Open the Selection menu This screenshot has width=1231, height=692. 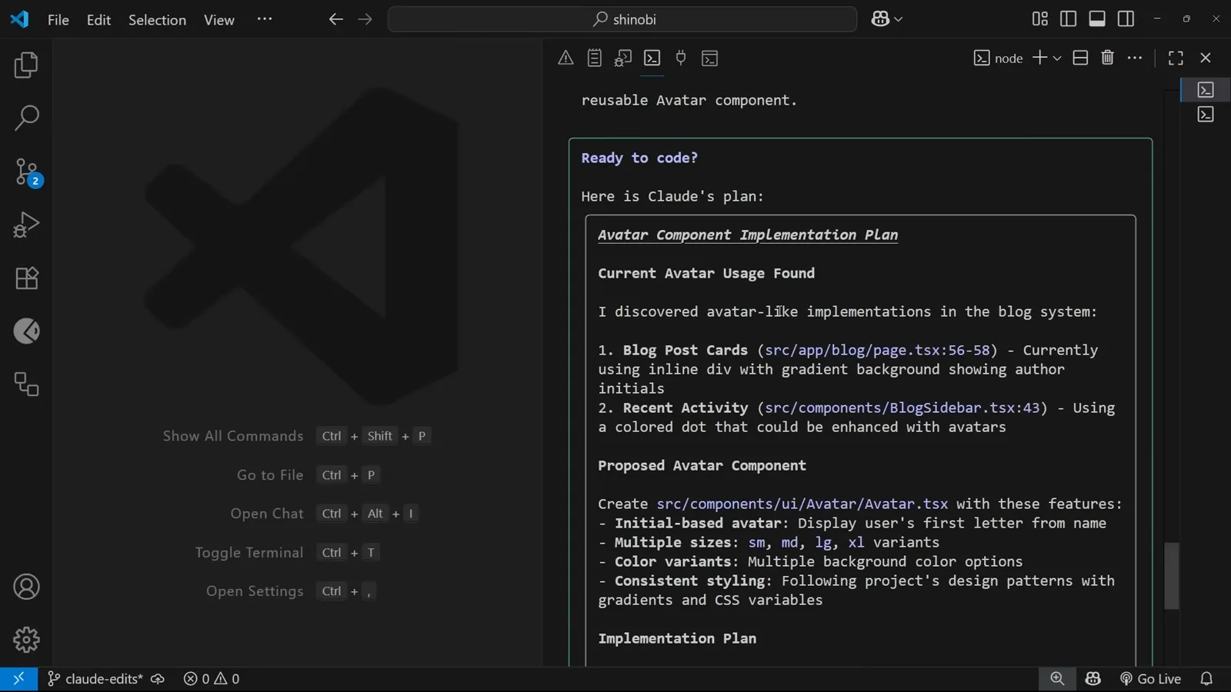157,20
